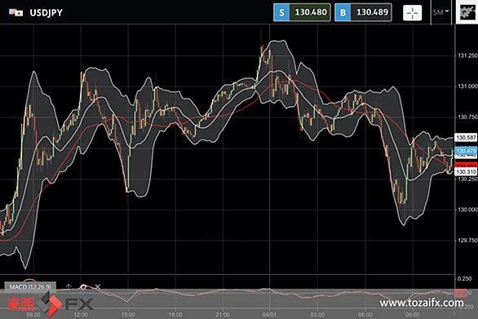478x319 pixels.
Task: Open MACD indicator settings gear
Action: [83, 286]
